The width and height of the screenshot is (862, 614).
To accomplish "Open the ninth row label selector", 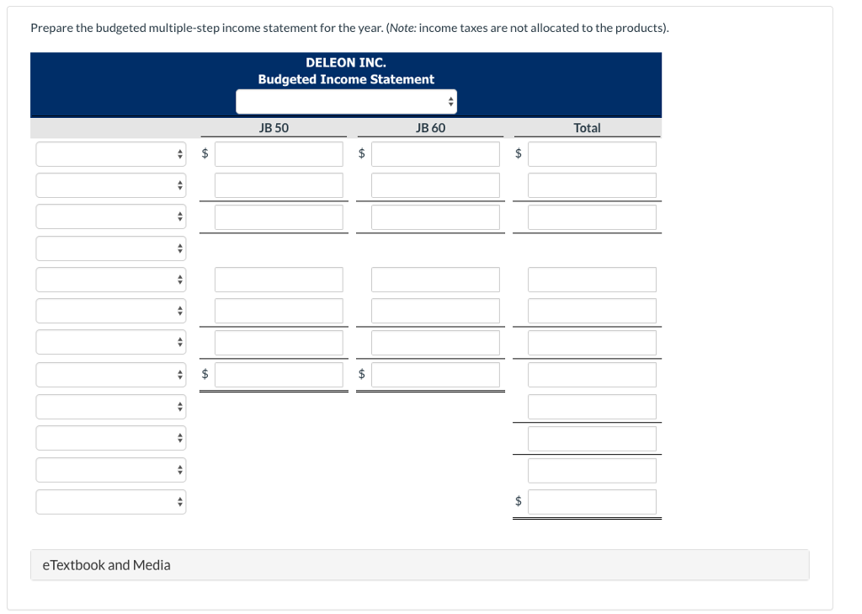I will click(x=110, y=406).
